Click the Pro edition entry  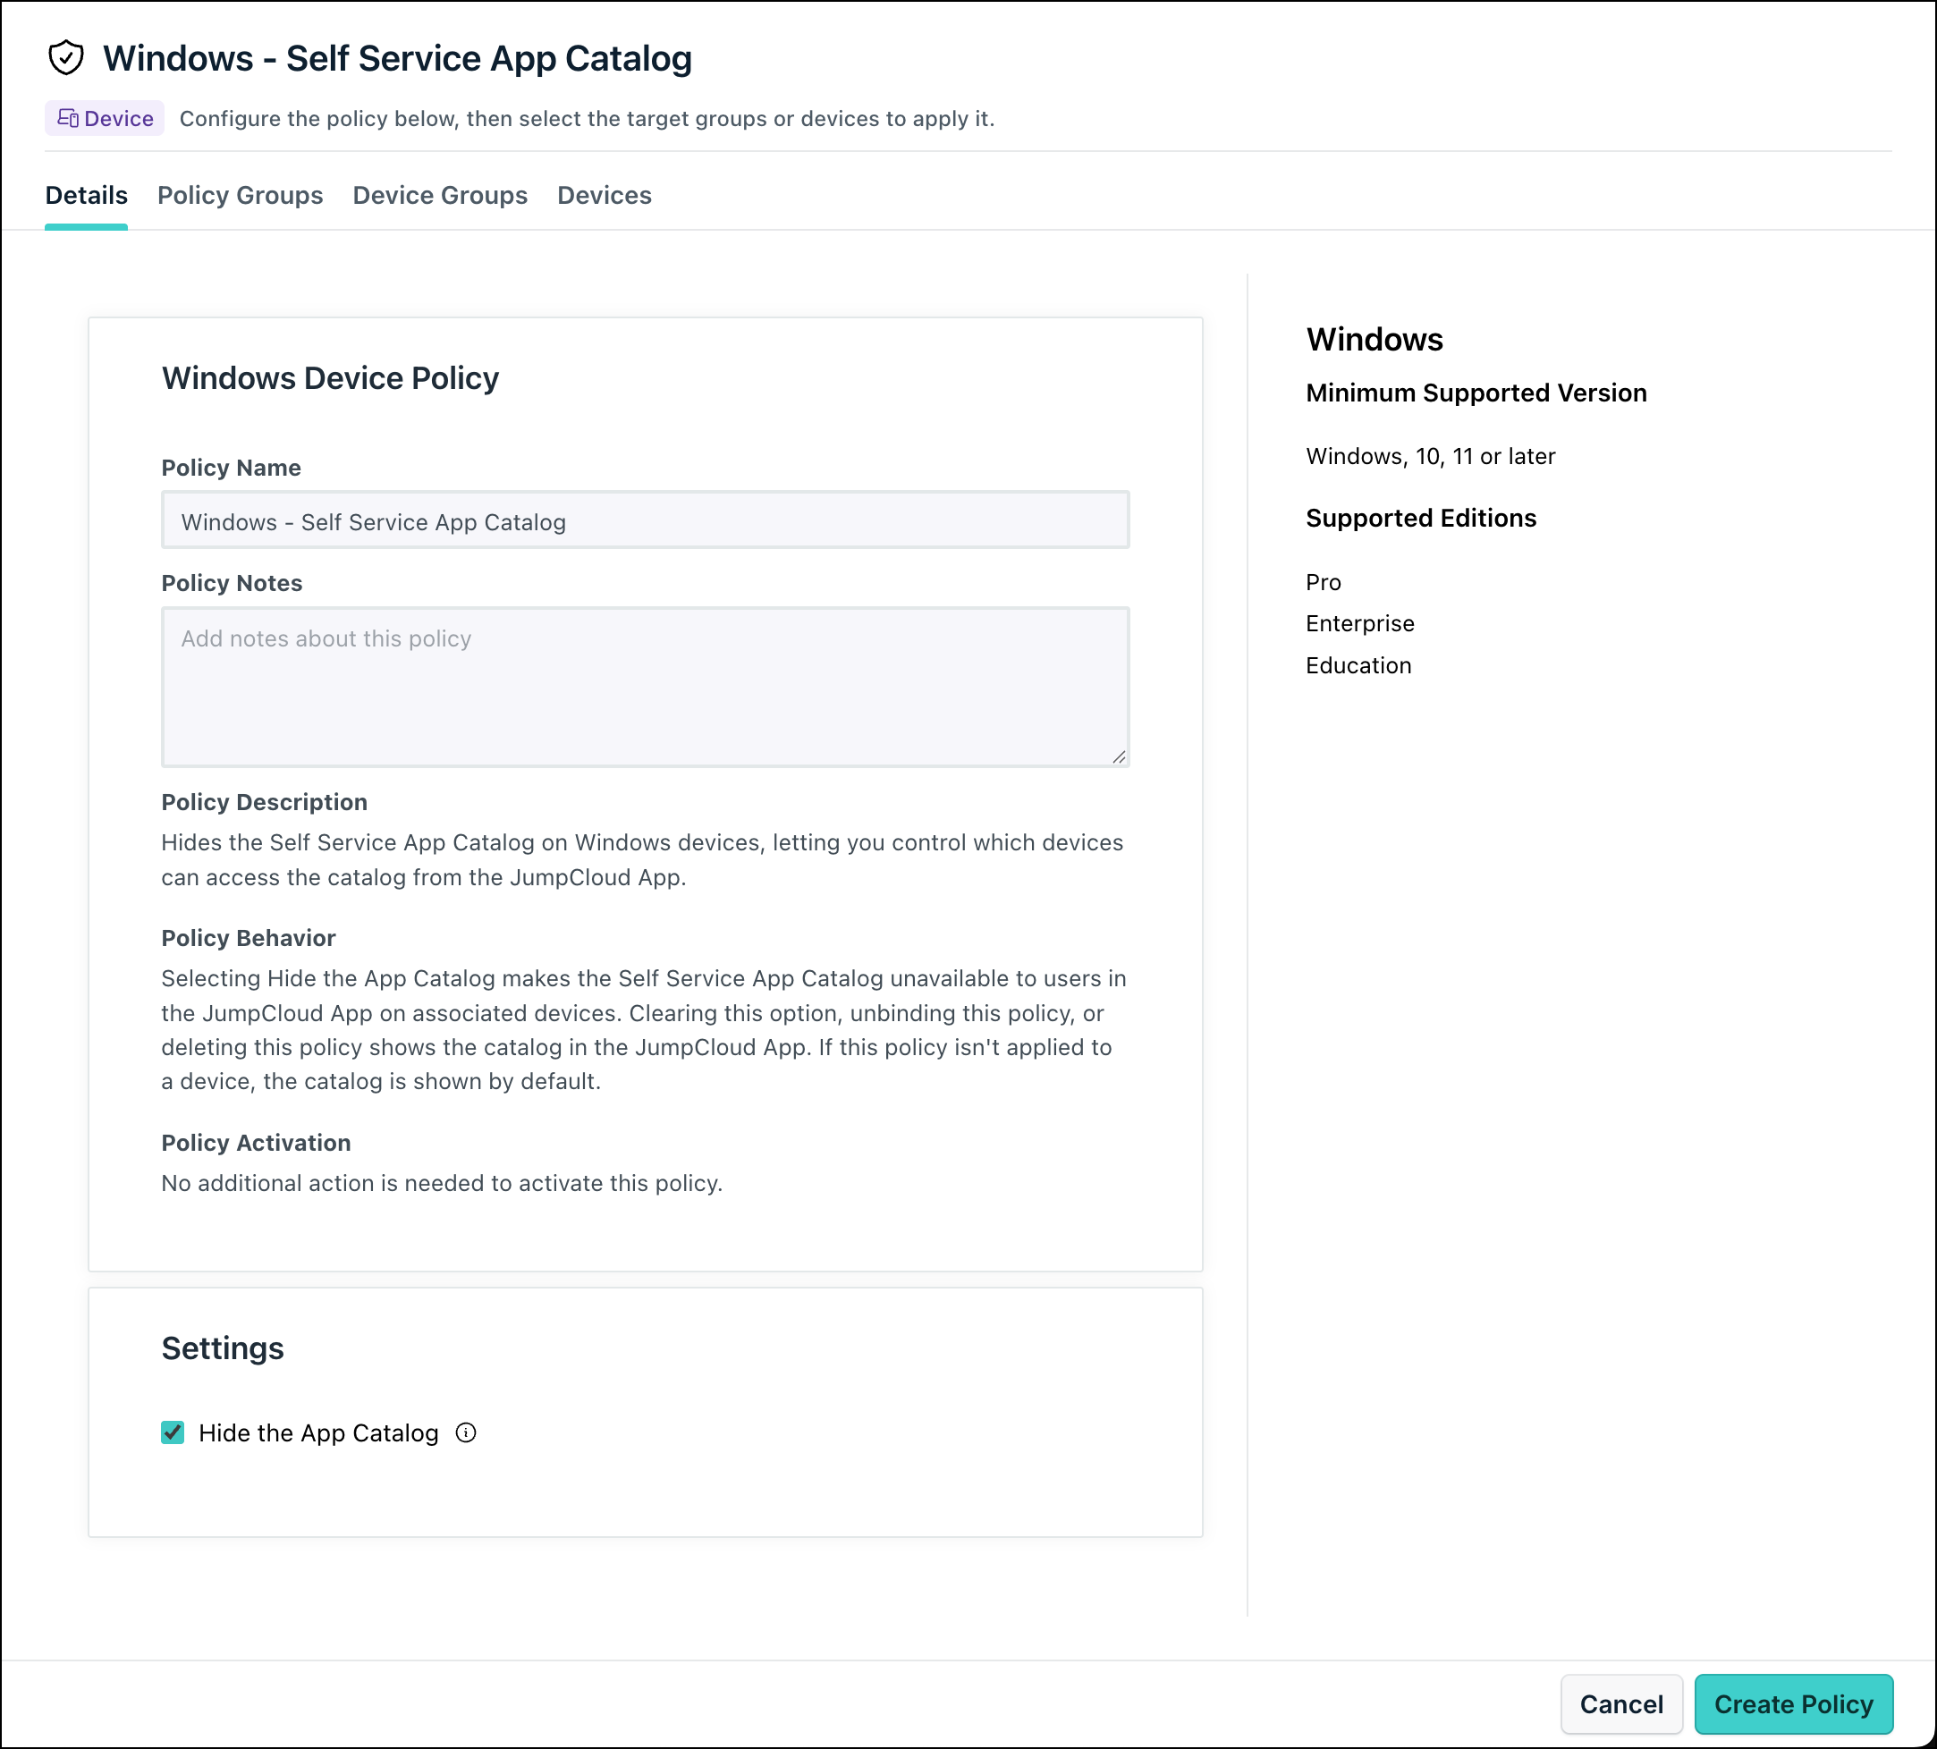[x=1323, y=582]
